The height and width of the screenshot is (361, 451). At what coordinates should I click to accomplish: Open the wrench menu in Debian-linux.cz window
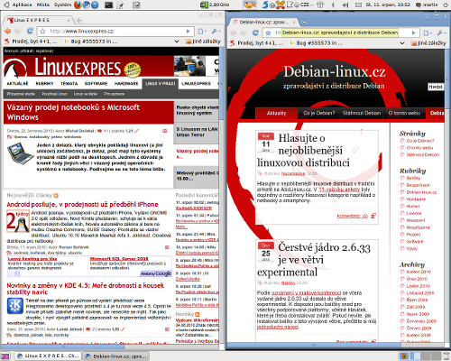pos(441,32)
